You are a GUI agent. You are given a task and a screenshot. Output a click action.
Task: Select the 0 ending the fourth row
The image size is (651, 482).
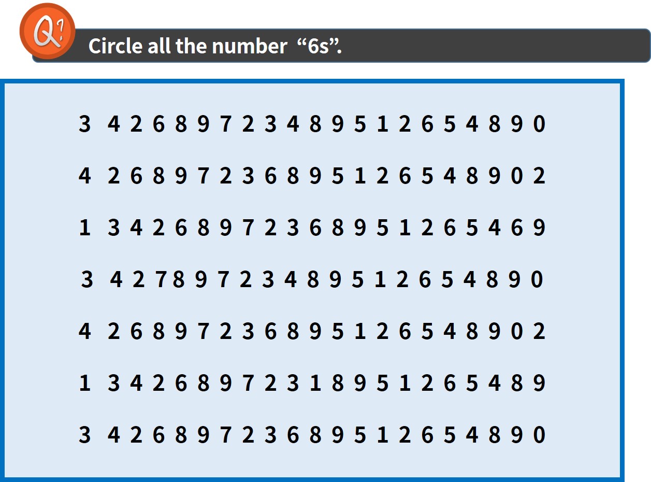click(537, 280)
